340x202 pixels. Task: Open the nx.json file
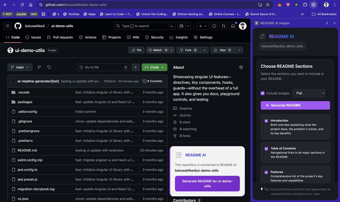coord(23,199)
